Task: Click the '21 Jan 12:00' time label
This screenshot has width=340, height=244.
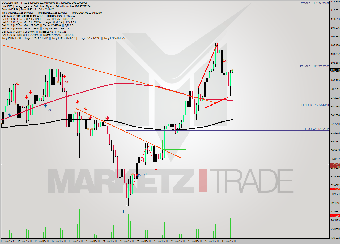Action: click(110, 241)
